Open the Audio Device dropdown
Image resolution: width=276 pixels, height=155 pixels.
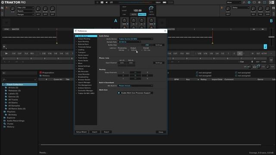(135, 39)
